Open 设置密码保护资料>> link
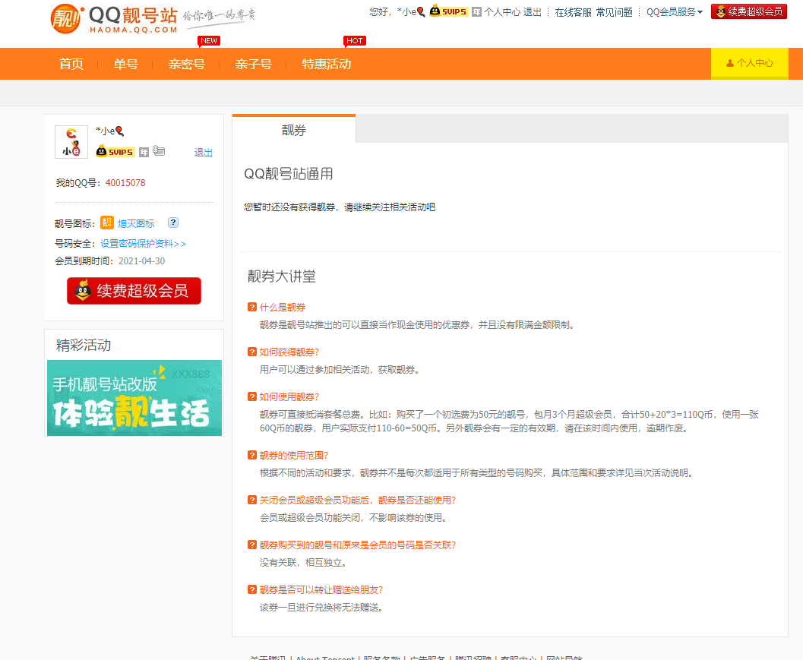Viewport: 803px width, 660px height. (143, 244)
